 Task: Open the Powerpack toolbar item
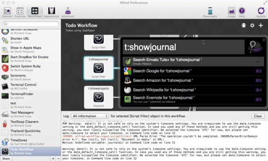pyautogui.click(x=210, y=12)
